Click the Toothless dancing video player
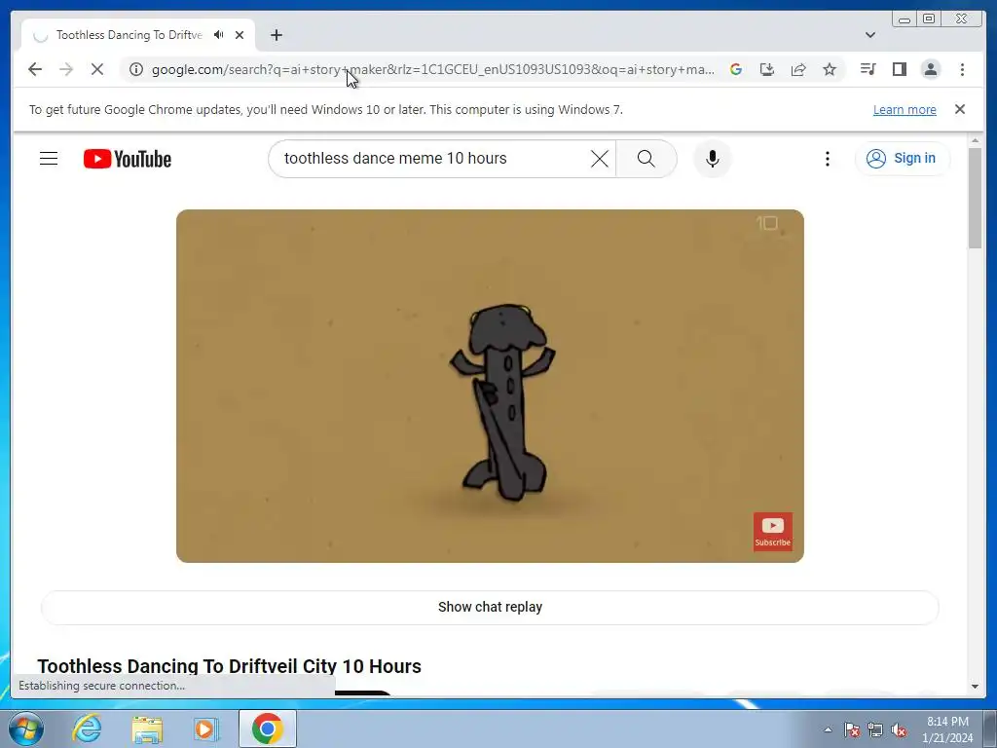The height and width of the screenshot is (748, 997). click(490, 386)
